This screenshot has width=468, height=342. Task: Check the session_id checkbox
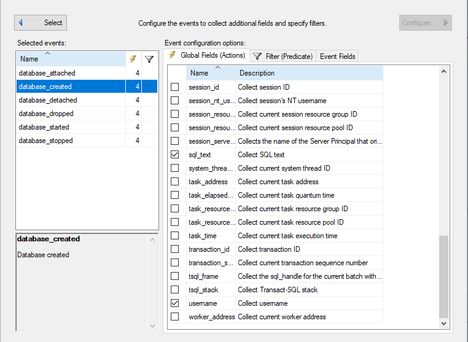(174, 87)
